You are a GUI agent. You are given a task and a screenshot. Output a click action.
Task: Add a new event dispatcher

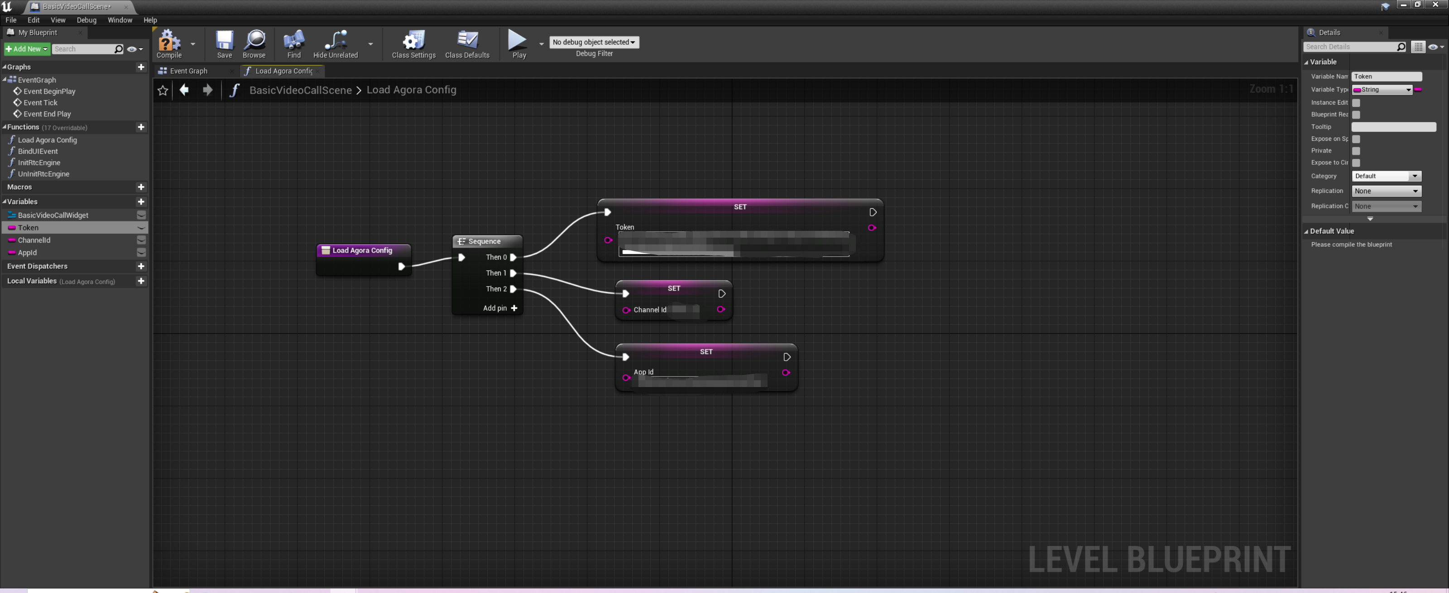141,266
